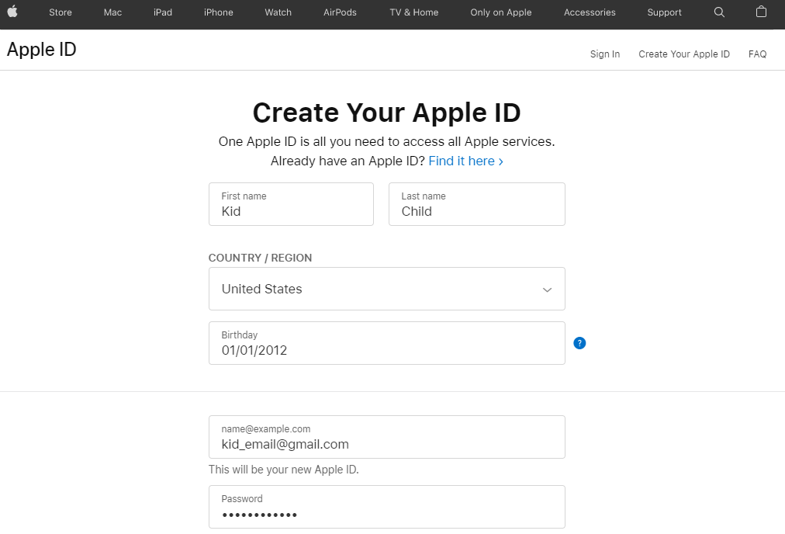Open the Accessories menu
Image resolution: width=785 pixels, height=534 pixels.
pyautogui.click(x=590, y=12)
